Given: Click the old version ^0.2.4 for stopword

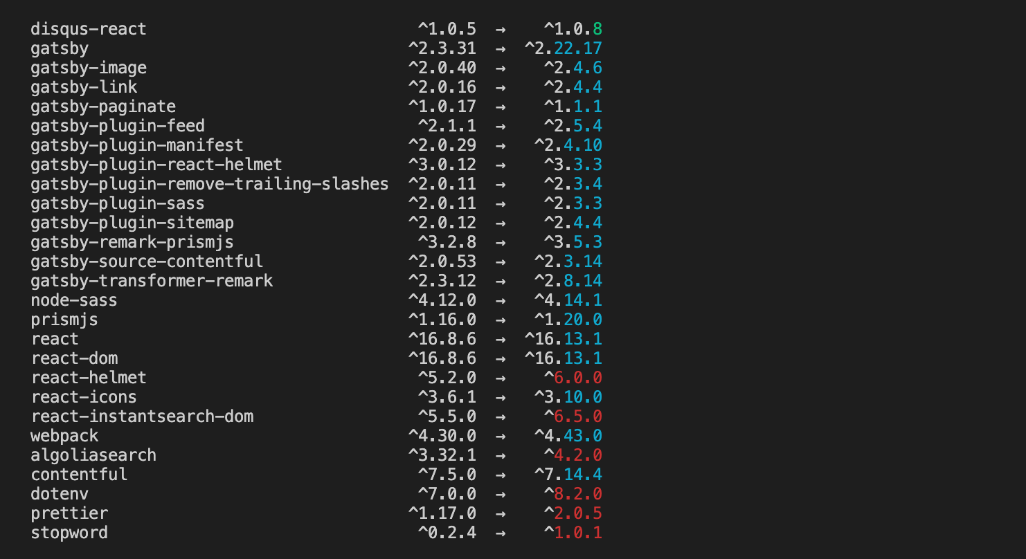Looking at the screenshot, I should point(447,533).
